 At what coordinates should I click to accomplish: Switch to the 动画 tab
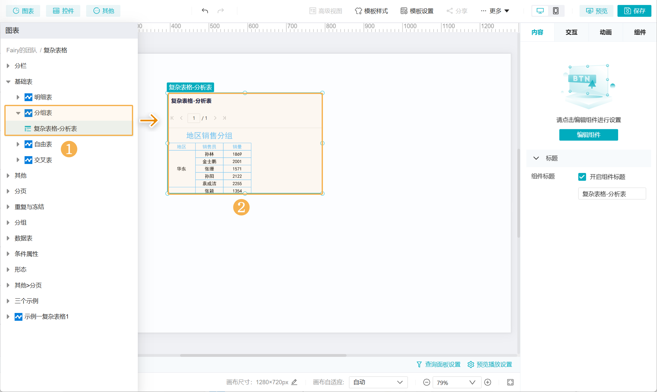pyautogui.click(x=605, y=32)
